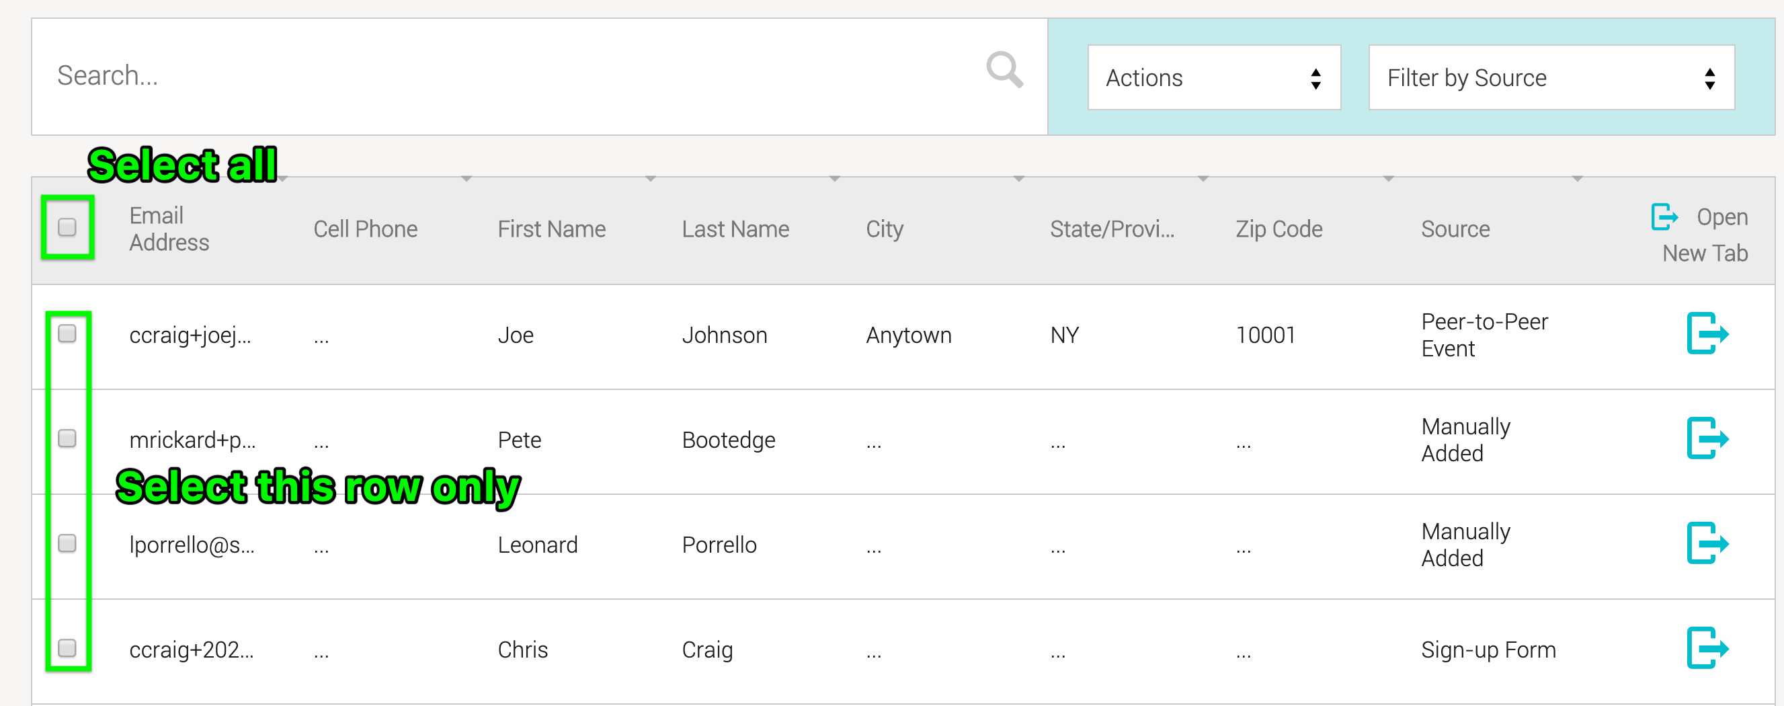Sort by Email Address column header

[x=169, y=229]
